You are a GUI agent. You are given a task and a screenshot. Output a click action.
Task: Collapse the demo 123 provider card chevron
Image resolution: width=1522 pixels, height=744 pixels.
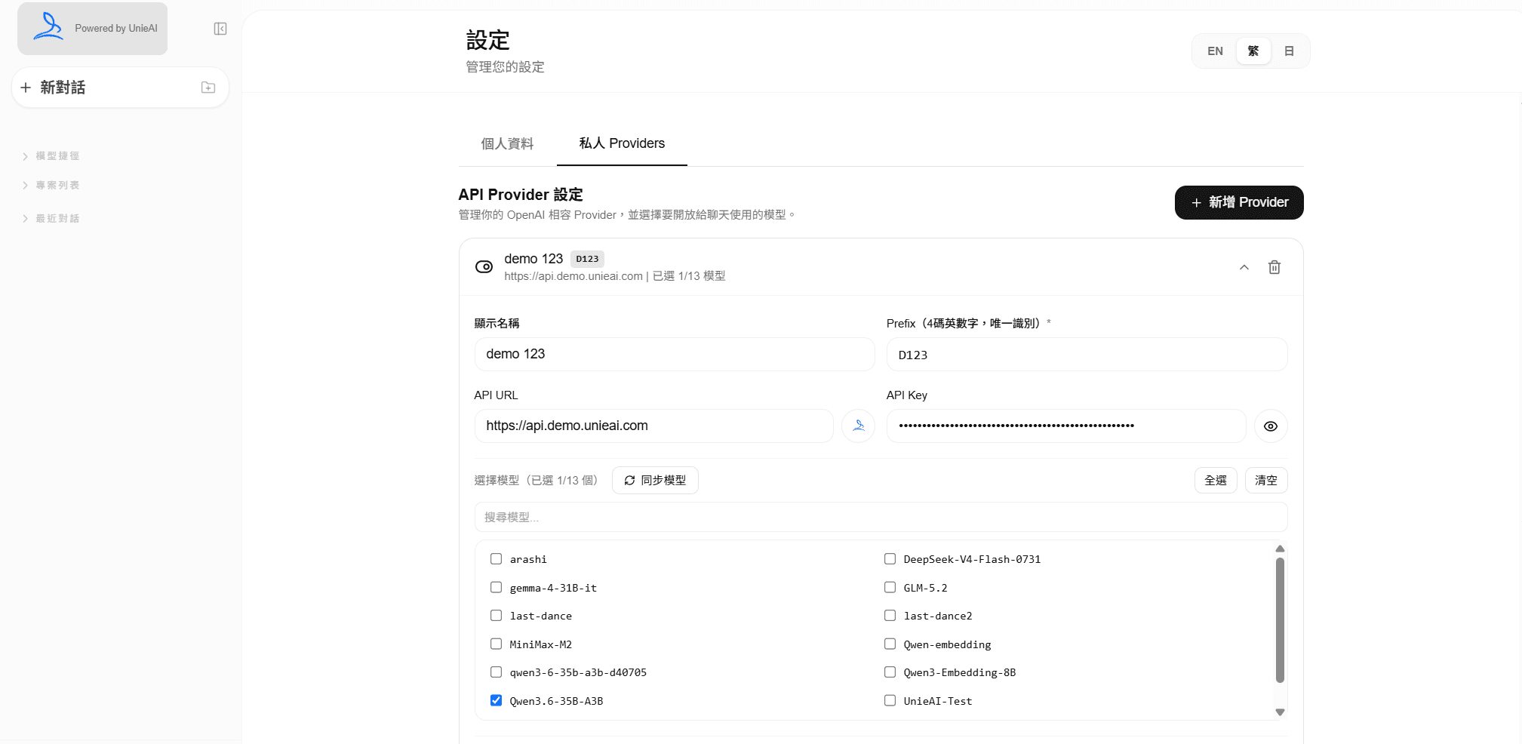point(1244,267)
